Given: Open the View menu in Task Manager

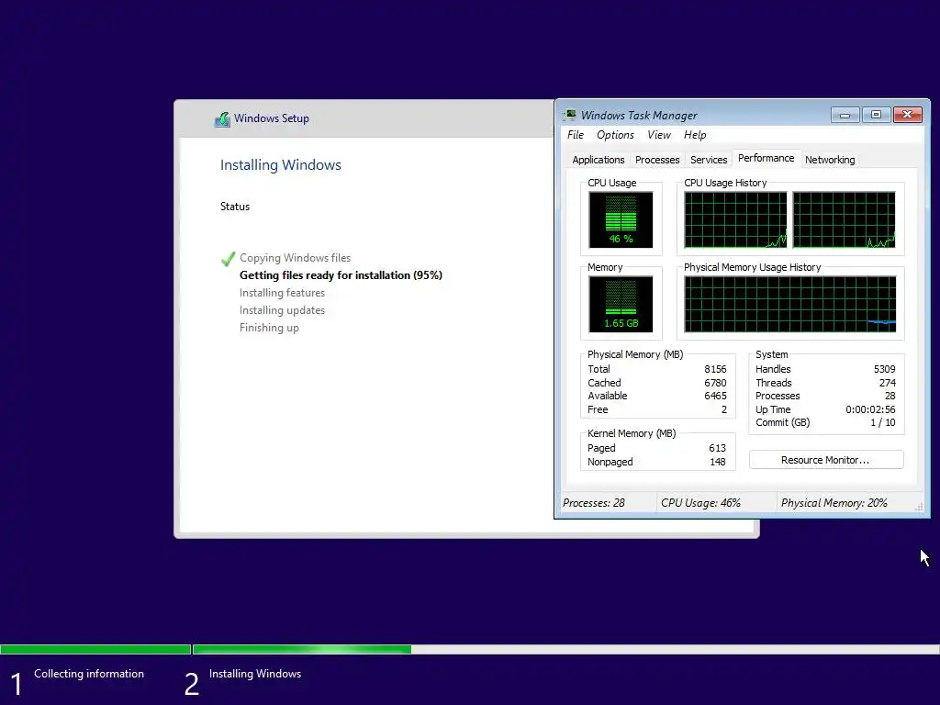Looking at the screenshot, I should (659, 135).
